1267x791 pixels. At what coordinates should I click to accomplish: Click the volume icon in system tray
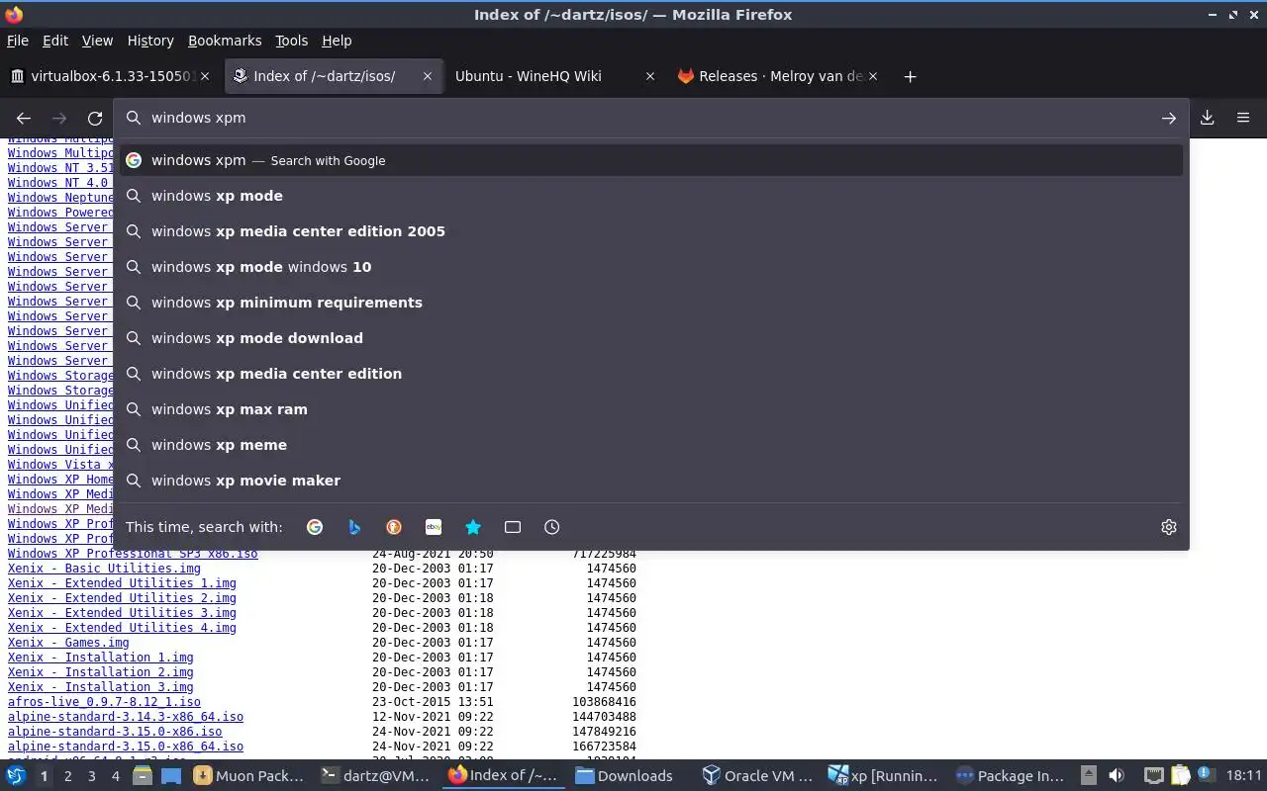(x=1117, y=776)
